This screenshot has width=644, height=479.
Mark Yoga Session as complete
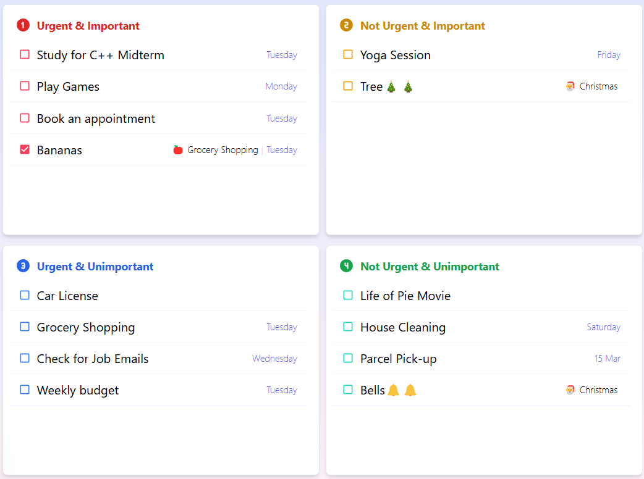click(348, 55)
